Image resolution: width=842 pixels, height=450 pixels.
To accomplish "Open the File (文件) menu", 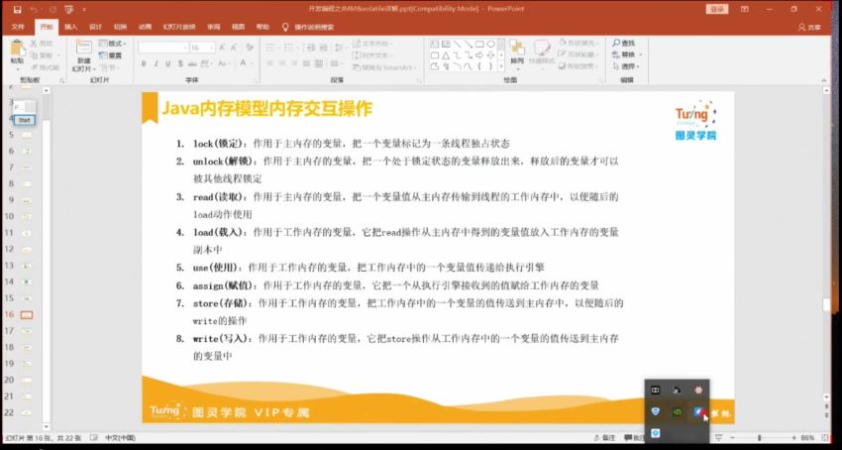I will point(17,27).
